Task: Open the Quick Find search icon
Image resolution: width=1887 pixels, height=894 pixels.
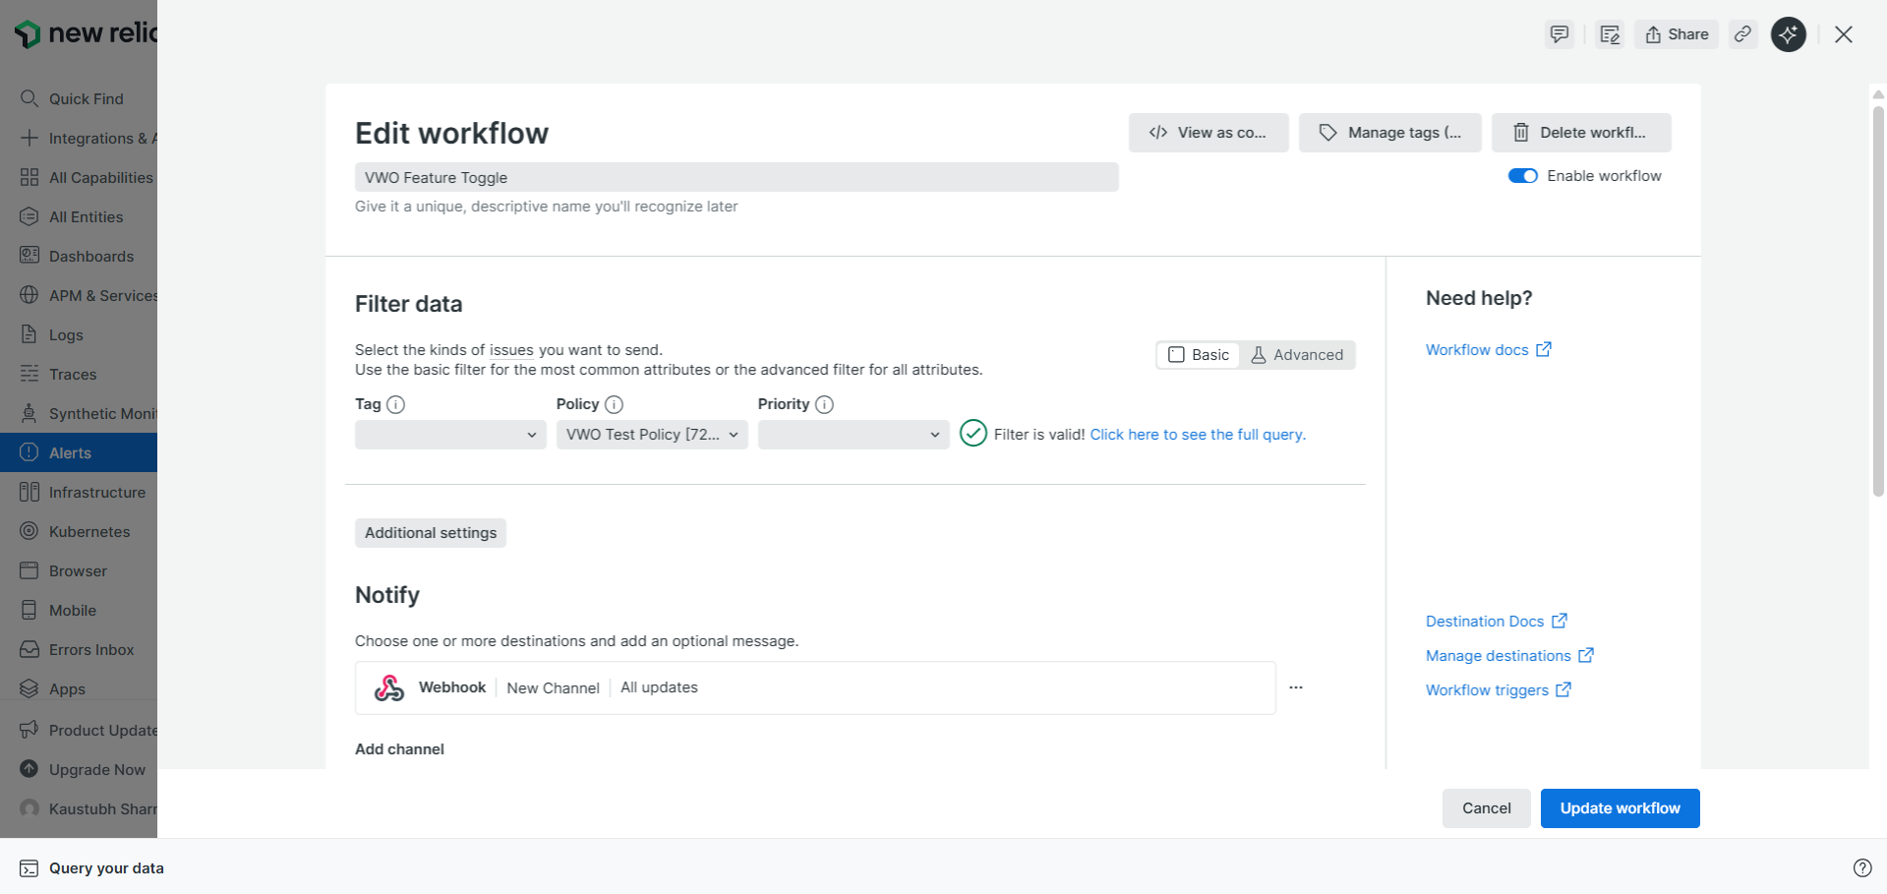Action: click(29, 98)
